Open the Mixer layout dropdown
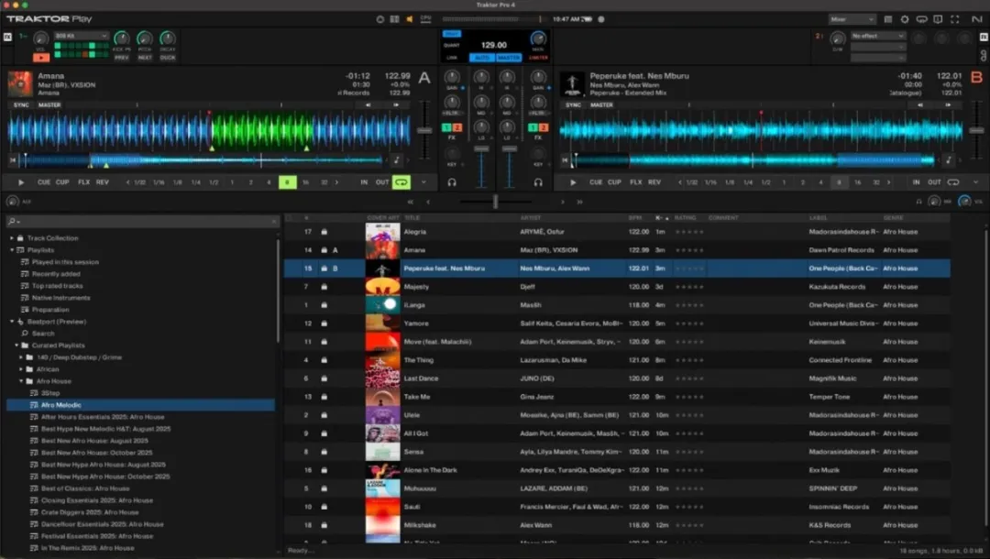Image resolution: width=990 pixels, height=559 pixels. pyautogui.click(x=852, y=19)
